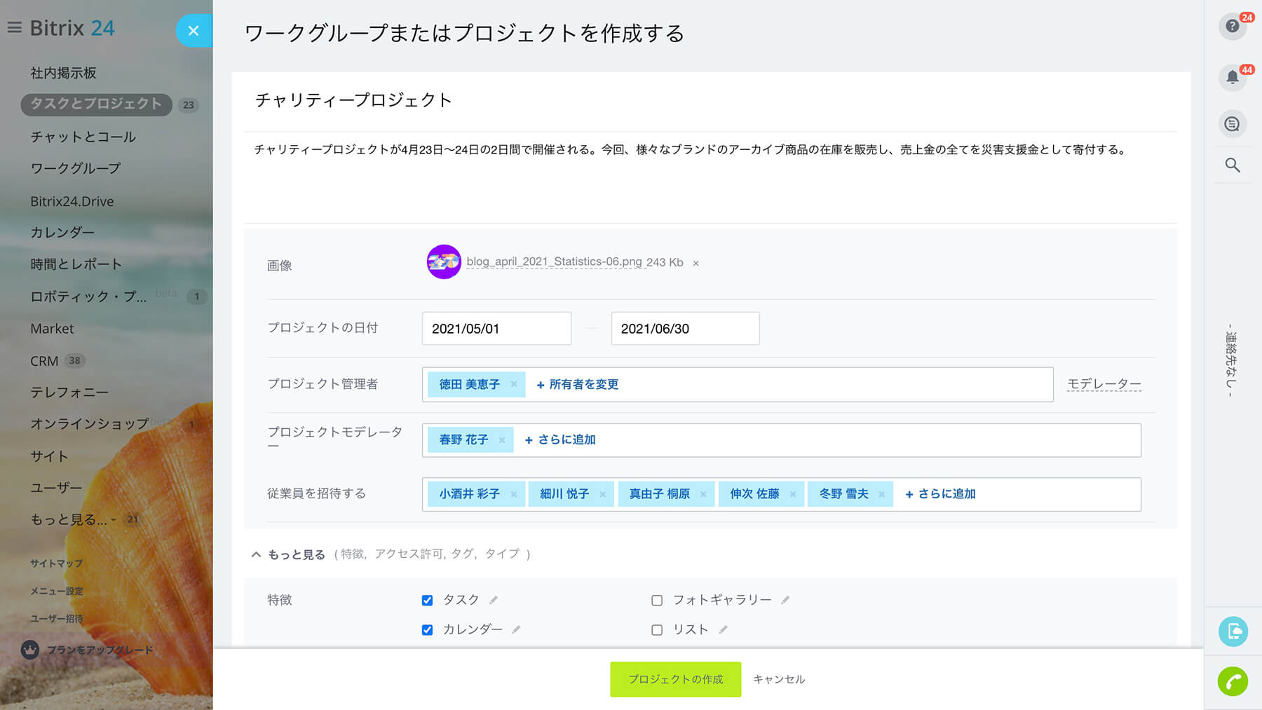Open ロボティック・プ... menu item
This screenshot has height=710, width=1262.
(88, 296)
